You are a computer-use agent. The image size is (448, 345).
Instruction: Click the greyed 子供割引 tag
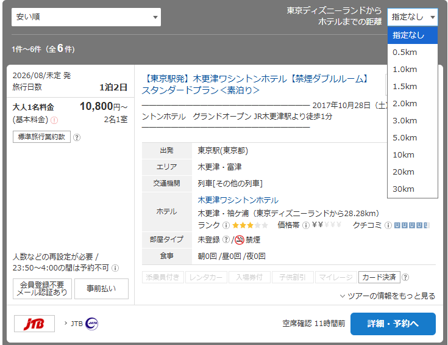tap(293, 277)
